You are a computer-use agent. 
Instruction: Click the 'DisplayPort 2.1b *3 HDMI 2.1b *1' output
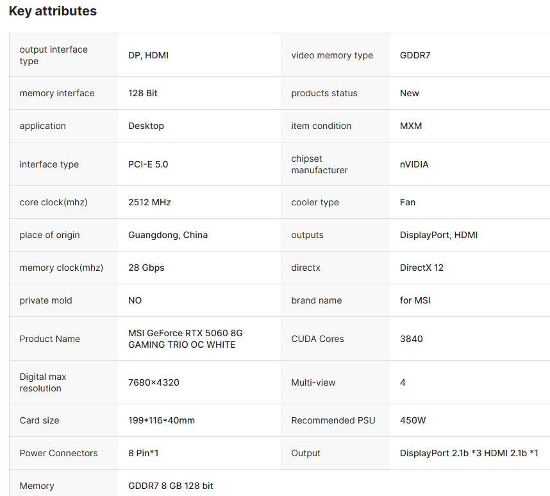tap(469, 453)
